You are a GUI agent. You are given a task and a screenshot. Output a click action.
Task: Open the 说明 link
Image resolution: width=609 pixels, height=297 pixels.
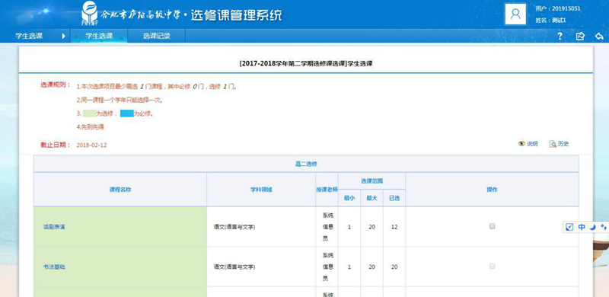click(532, 144)
